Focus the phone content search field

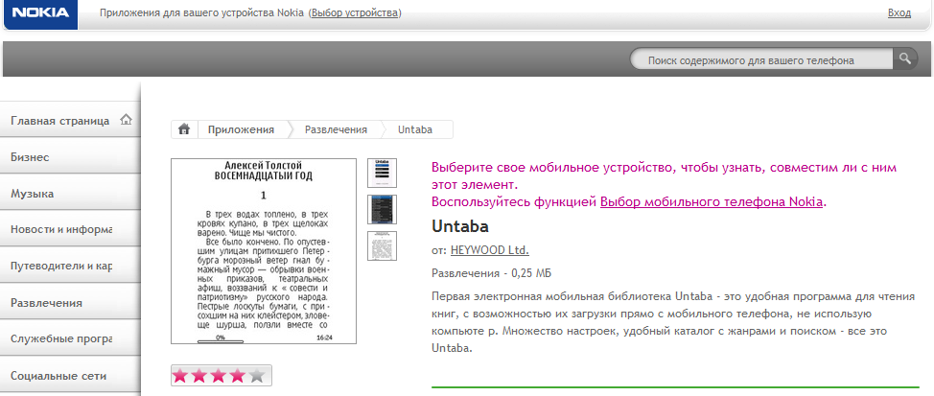click(761, 59)
